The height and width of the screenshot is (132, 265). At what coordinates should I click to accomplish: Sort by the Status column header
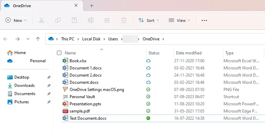154,53
